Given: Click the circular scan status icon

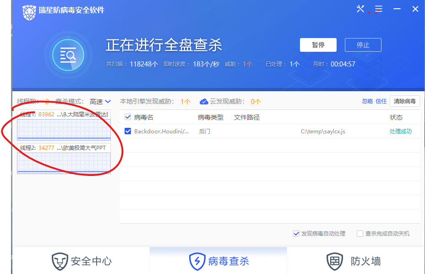Looking at the screenshot, I should tap(68, 55).
